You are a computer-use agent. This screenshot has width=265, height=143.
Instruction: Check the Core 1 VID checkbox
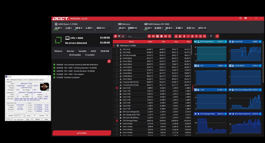point(117,91)
